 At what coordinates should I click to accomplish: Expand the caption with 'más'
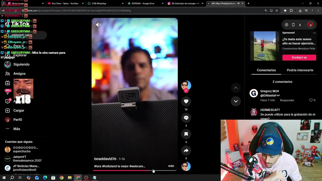pyautogui.click(x=171, y=166)
